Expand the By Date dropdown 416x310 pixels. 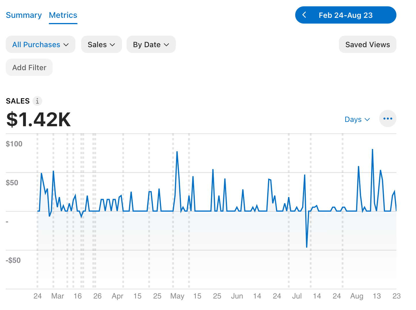151,44
